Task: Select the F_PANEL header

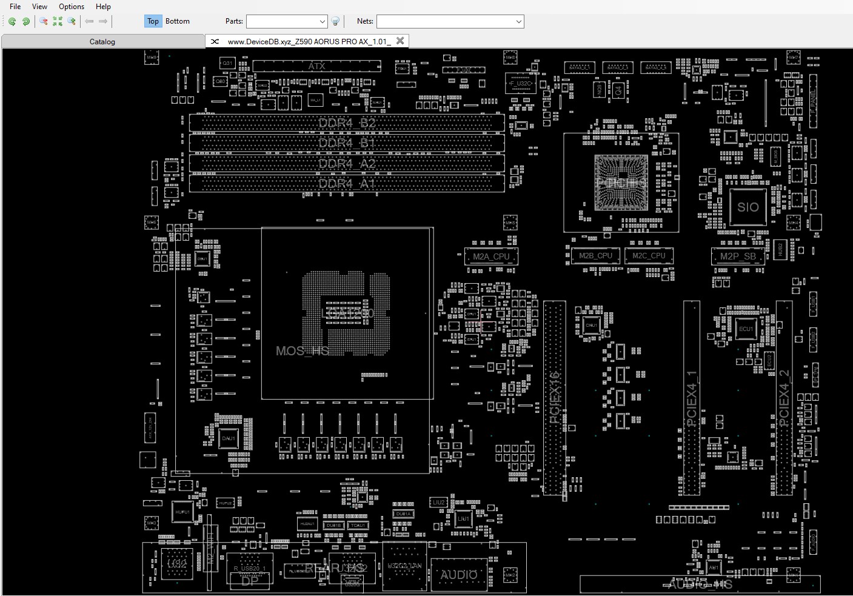Action: (814, 100)
